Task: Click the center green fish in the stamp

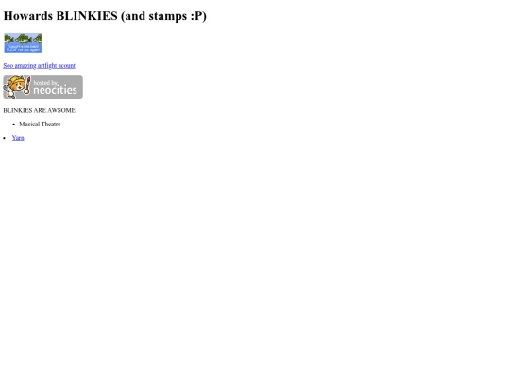Action: coord(24,39)
